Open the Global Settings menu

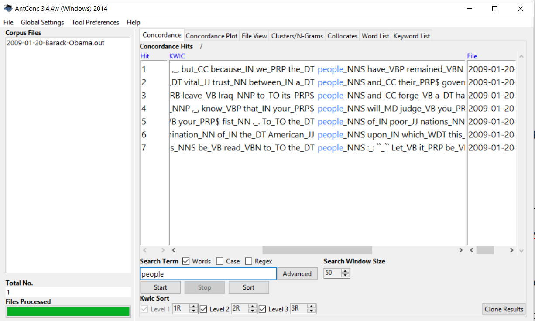[x=42, y=22]
